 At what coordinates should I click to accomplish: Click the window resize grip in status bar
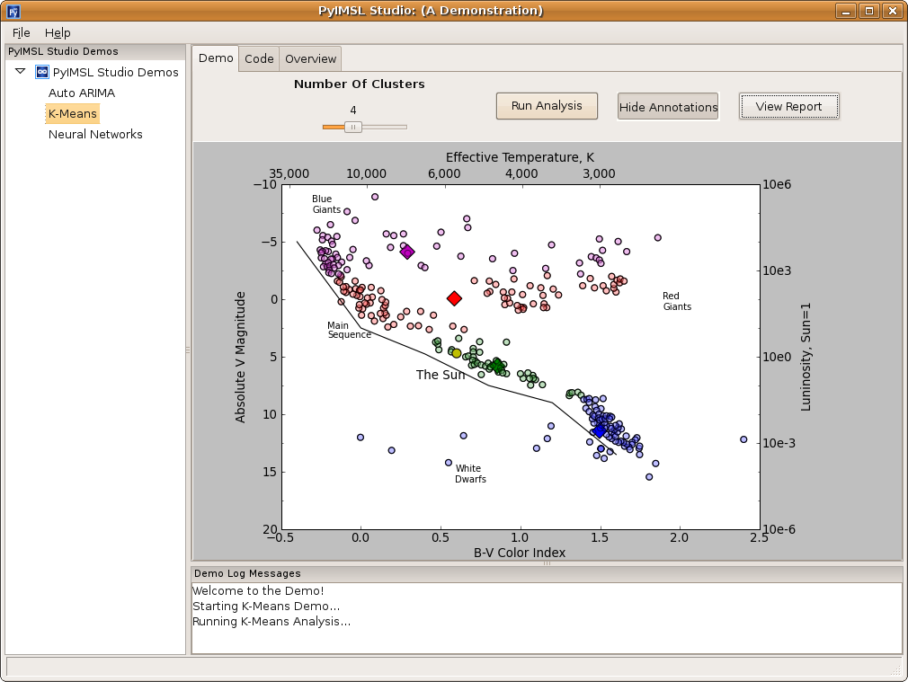(896, 669)
